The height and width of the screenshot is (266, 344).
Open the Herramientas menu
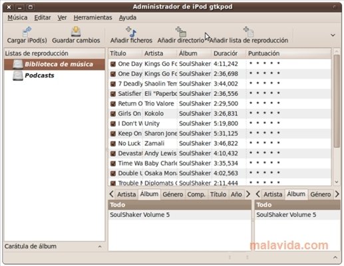coord(92,17)
